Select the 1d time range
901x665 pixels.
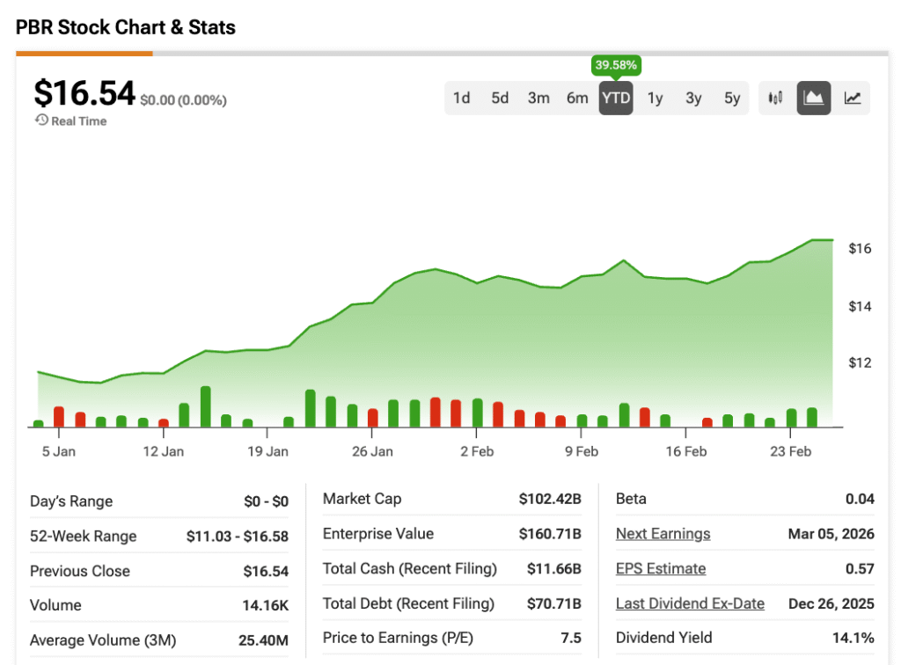click(x=461, y=99)
